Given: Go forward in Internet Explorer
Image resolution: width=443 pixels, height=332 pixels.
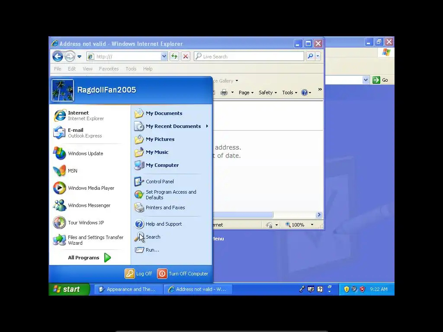Looking at the screenshot, I should tap(70, 57).
